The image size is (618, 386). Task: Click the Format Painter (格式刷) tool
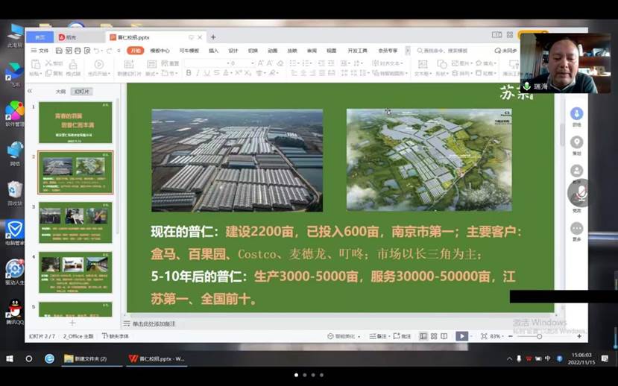coord(73,68)
